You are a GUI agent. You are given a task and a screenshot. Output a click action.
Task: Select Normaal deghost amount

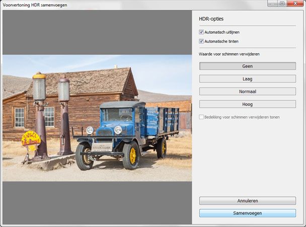[248, 92]
